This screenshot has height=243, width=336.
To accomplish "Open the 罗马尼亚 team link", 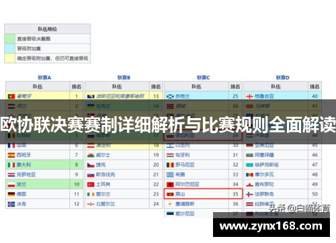I will 185,165.
